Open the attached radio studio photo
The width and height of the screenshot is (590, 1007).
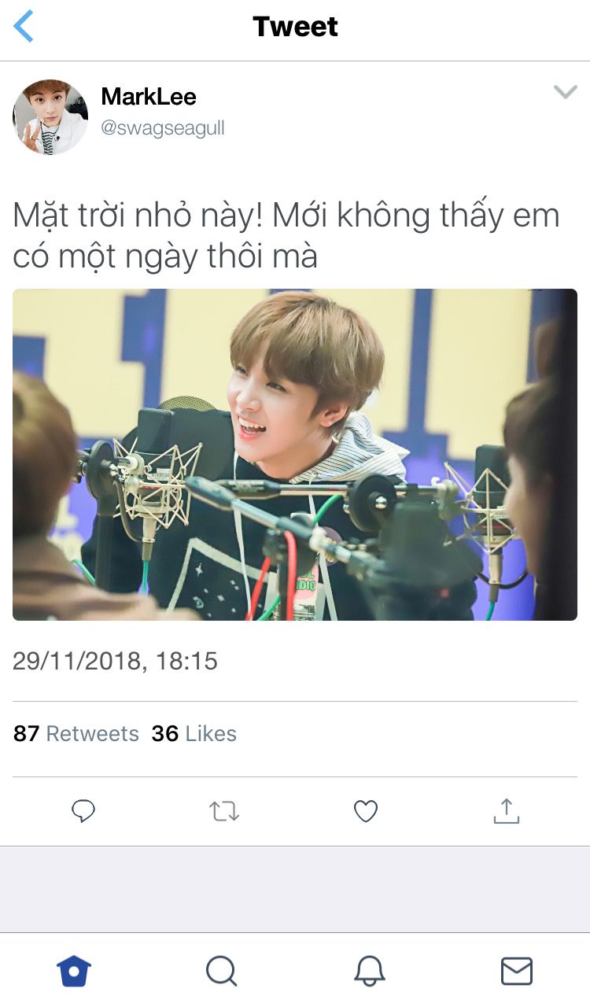[295, 455]
